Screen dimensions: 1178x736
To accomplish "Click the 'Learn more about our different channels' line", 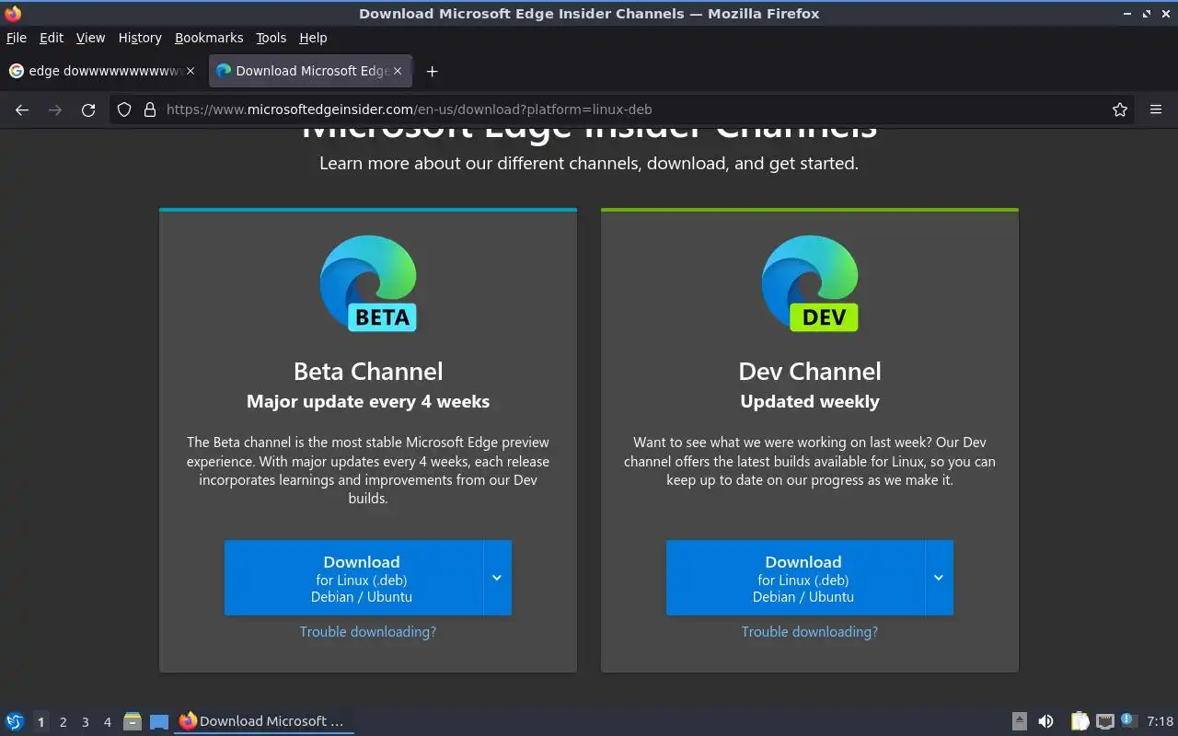I will [589, 163].
